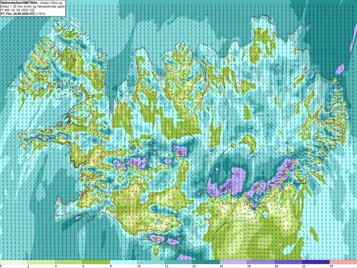This screenshot has height=268, width=357.
Task: Pick the 16–18 m/s light lavender legend swatch
Action: click(x=233, y=262)
